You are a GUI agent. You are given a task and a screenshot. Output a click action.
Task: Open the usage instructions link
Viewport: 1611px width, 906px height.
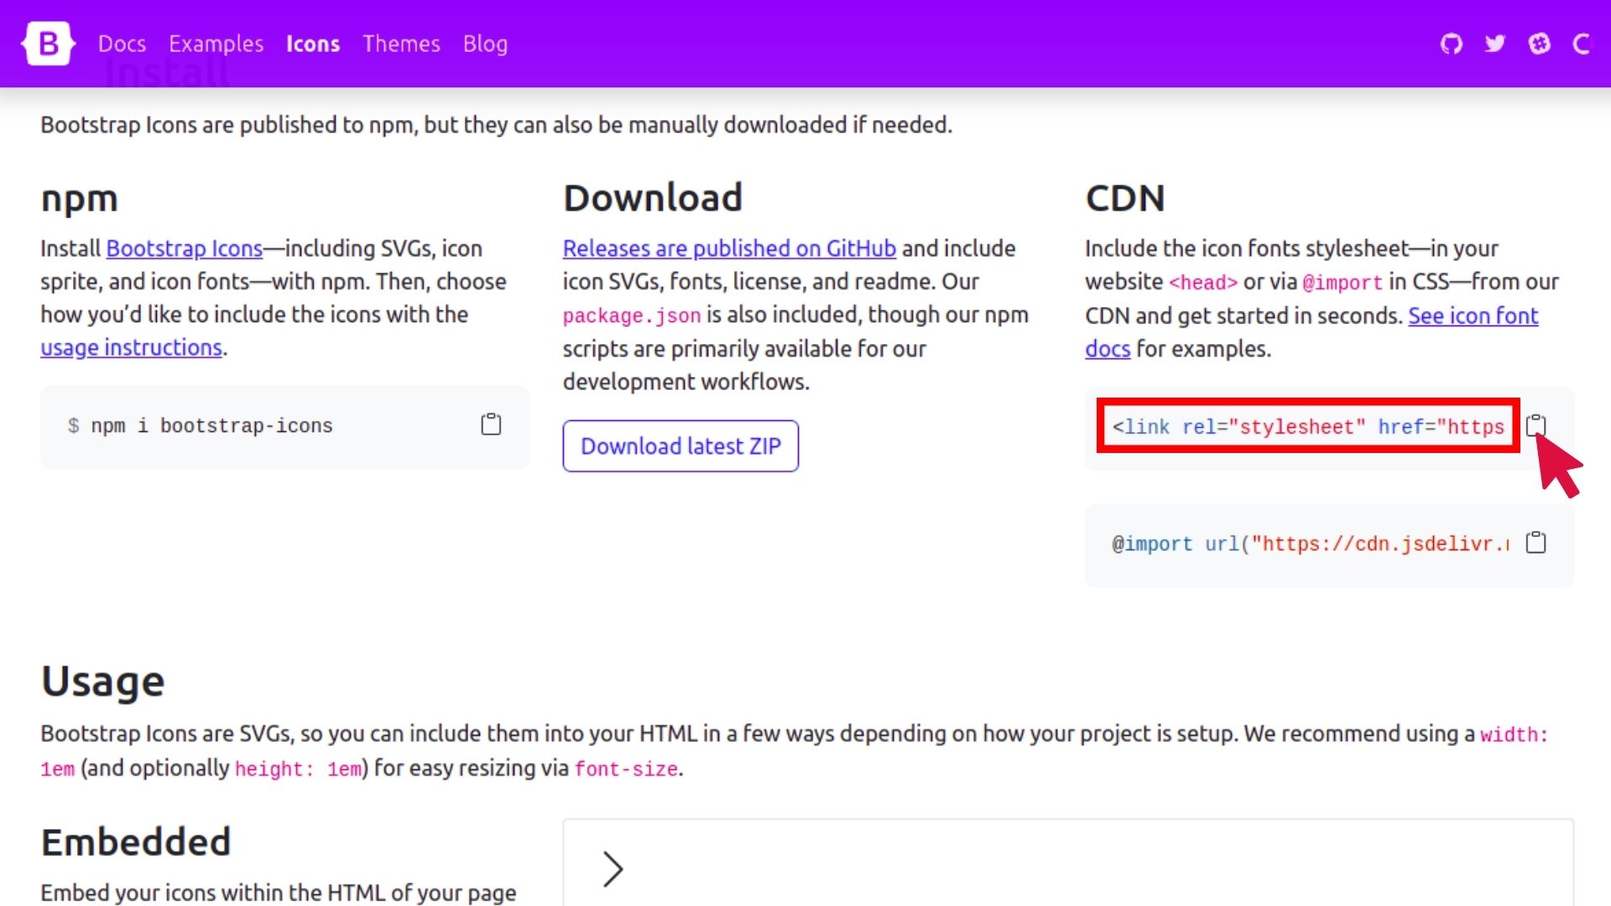click(131, 347)
